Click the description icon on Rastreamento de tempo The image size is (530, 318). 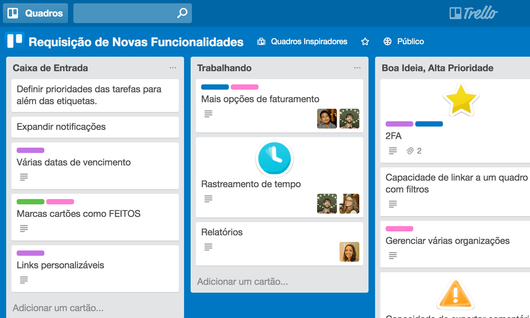point(208,199)
